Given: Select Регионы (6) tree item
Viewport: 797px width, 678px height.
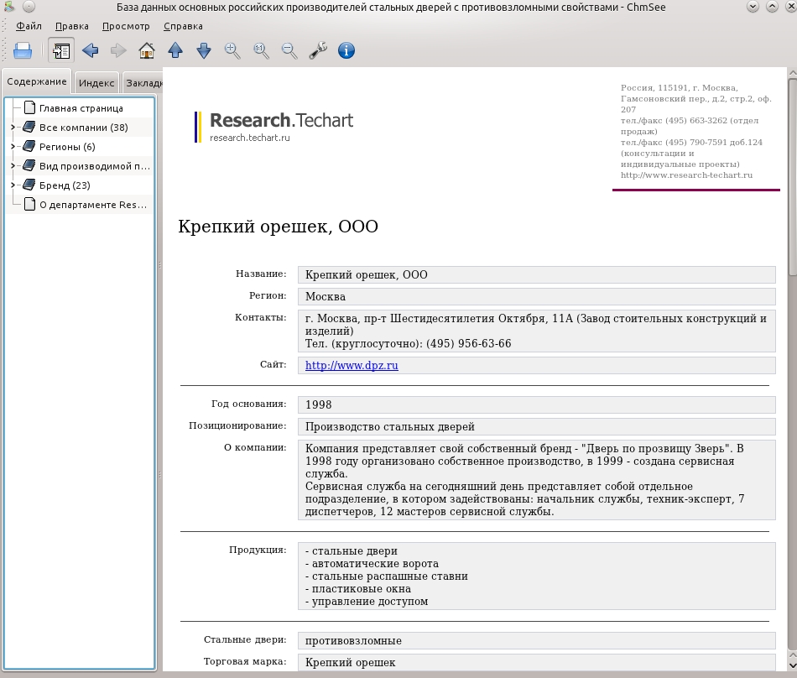Looking at the screenshot, I should pos(68,147).
